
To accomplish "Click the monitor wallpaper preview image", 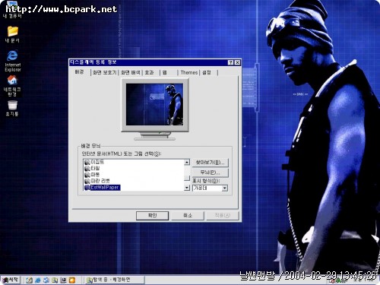I will (x=154, y=104).
